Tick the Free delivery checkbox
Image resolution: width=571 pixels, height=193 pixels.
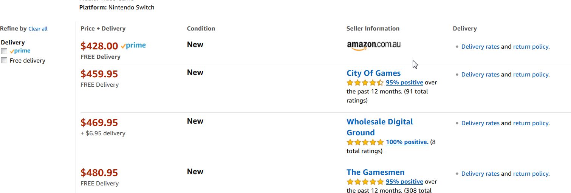(4, 61)
